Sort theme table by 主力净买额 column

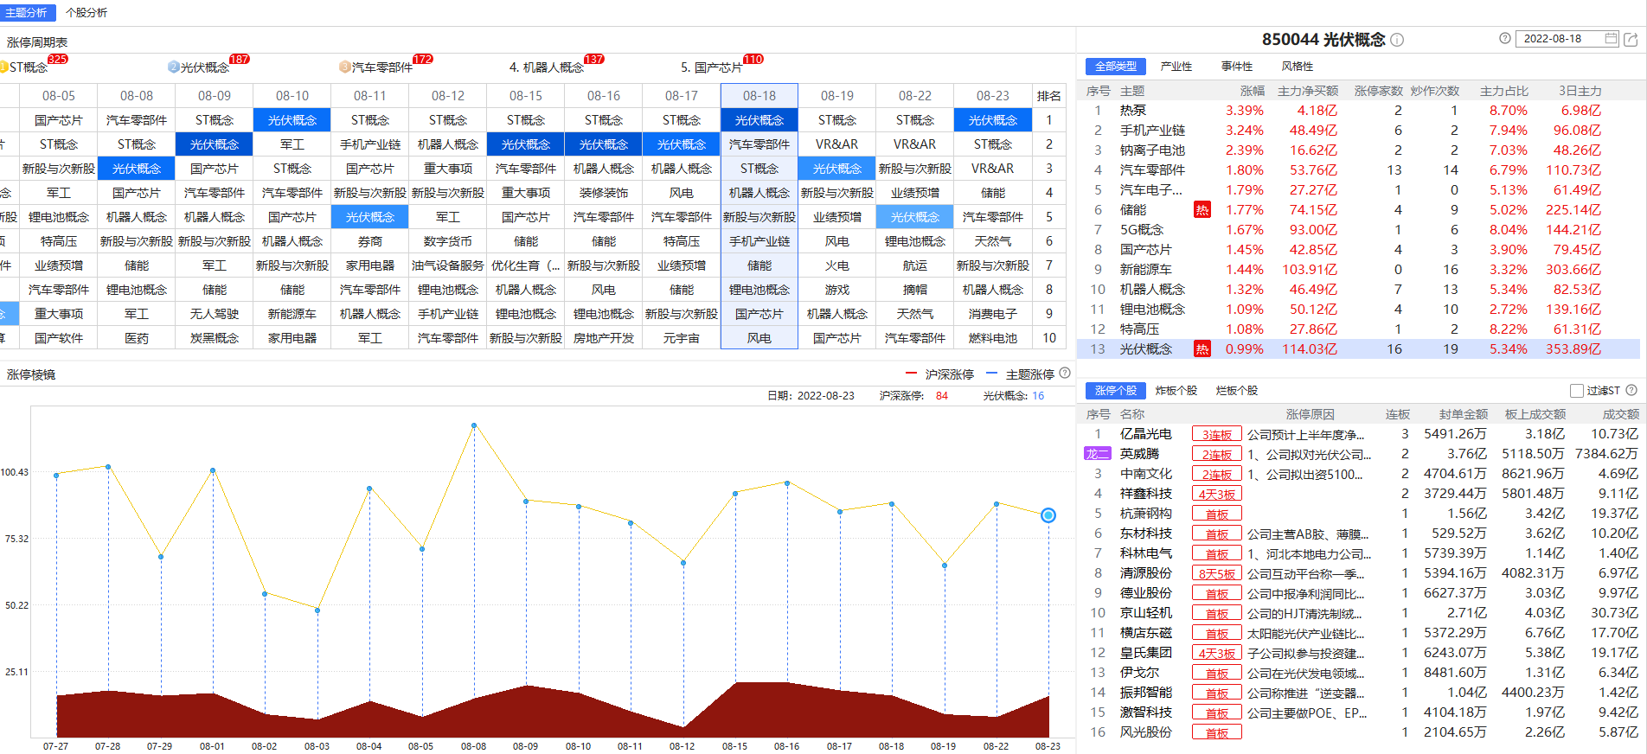(x=1308, y=91)
